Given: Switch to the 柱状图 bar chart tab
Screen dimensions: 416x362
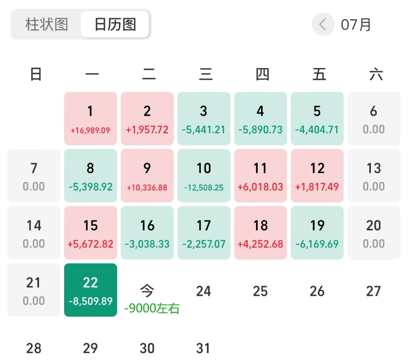Looking at the screenshot, I should click(x=47, y=25).
